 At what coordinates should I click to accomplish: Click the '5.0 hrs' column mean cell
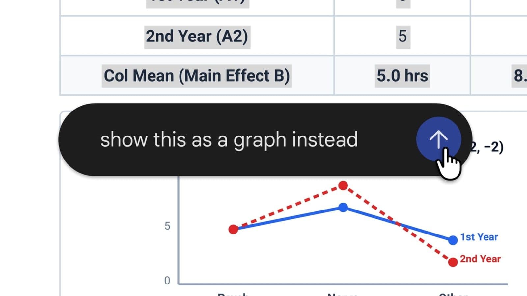402,76
